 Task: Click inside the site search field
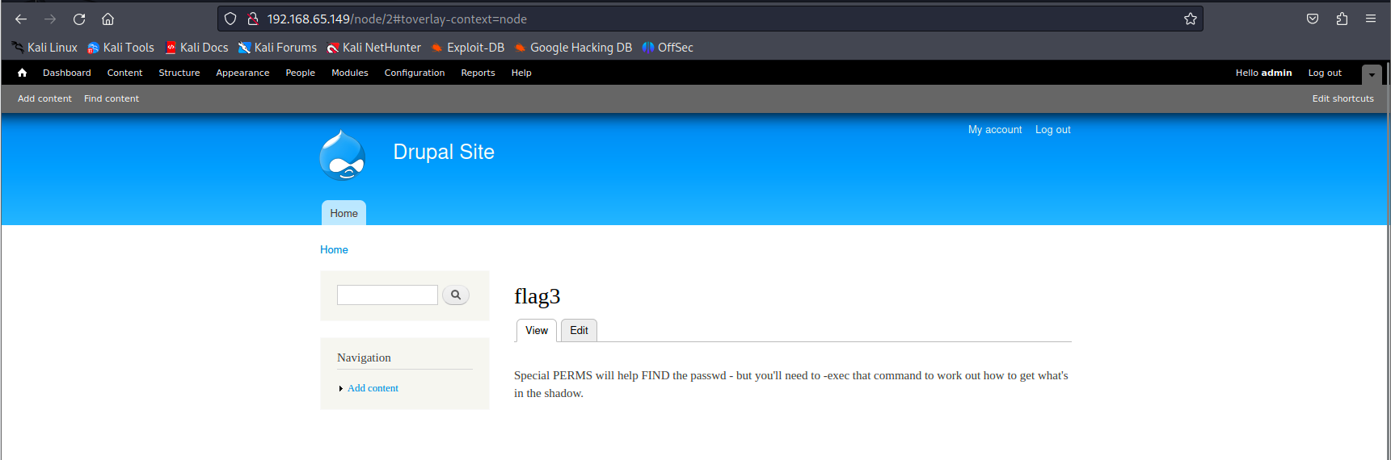click(387, 295)
